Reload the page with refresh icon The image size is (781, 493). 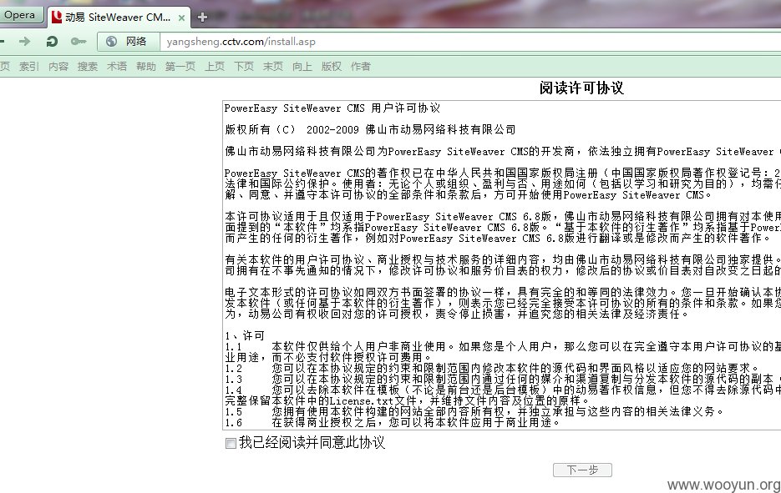[x=52, y=41]
